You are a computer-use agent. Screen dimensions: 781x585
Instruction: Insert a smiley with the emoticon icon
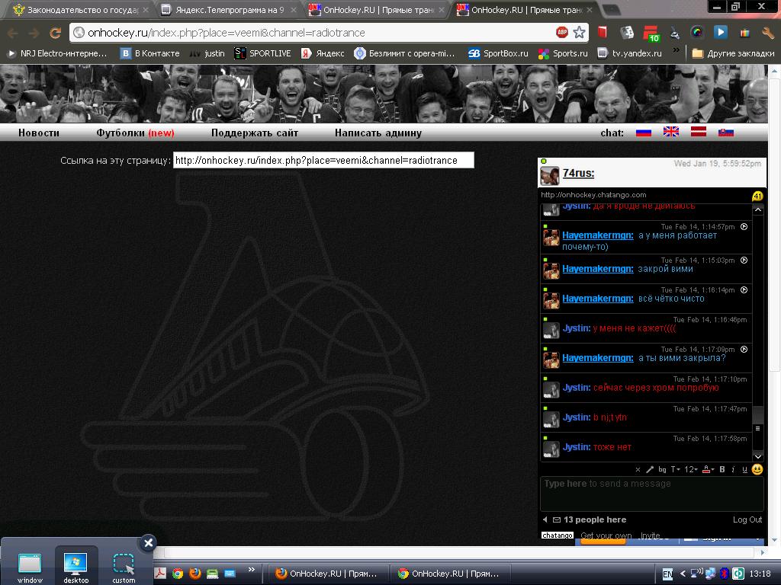coord(757,469)
